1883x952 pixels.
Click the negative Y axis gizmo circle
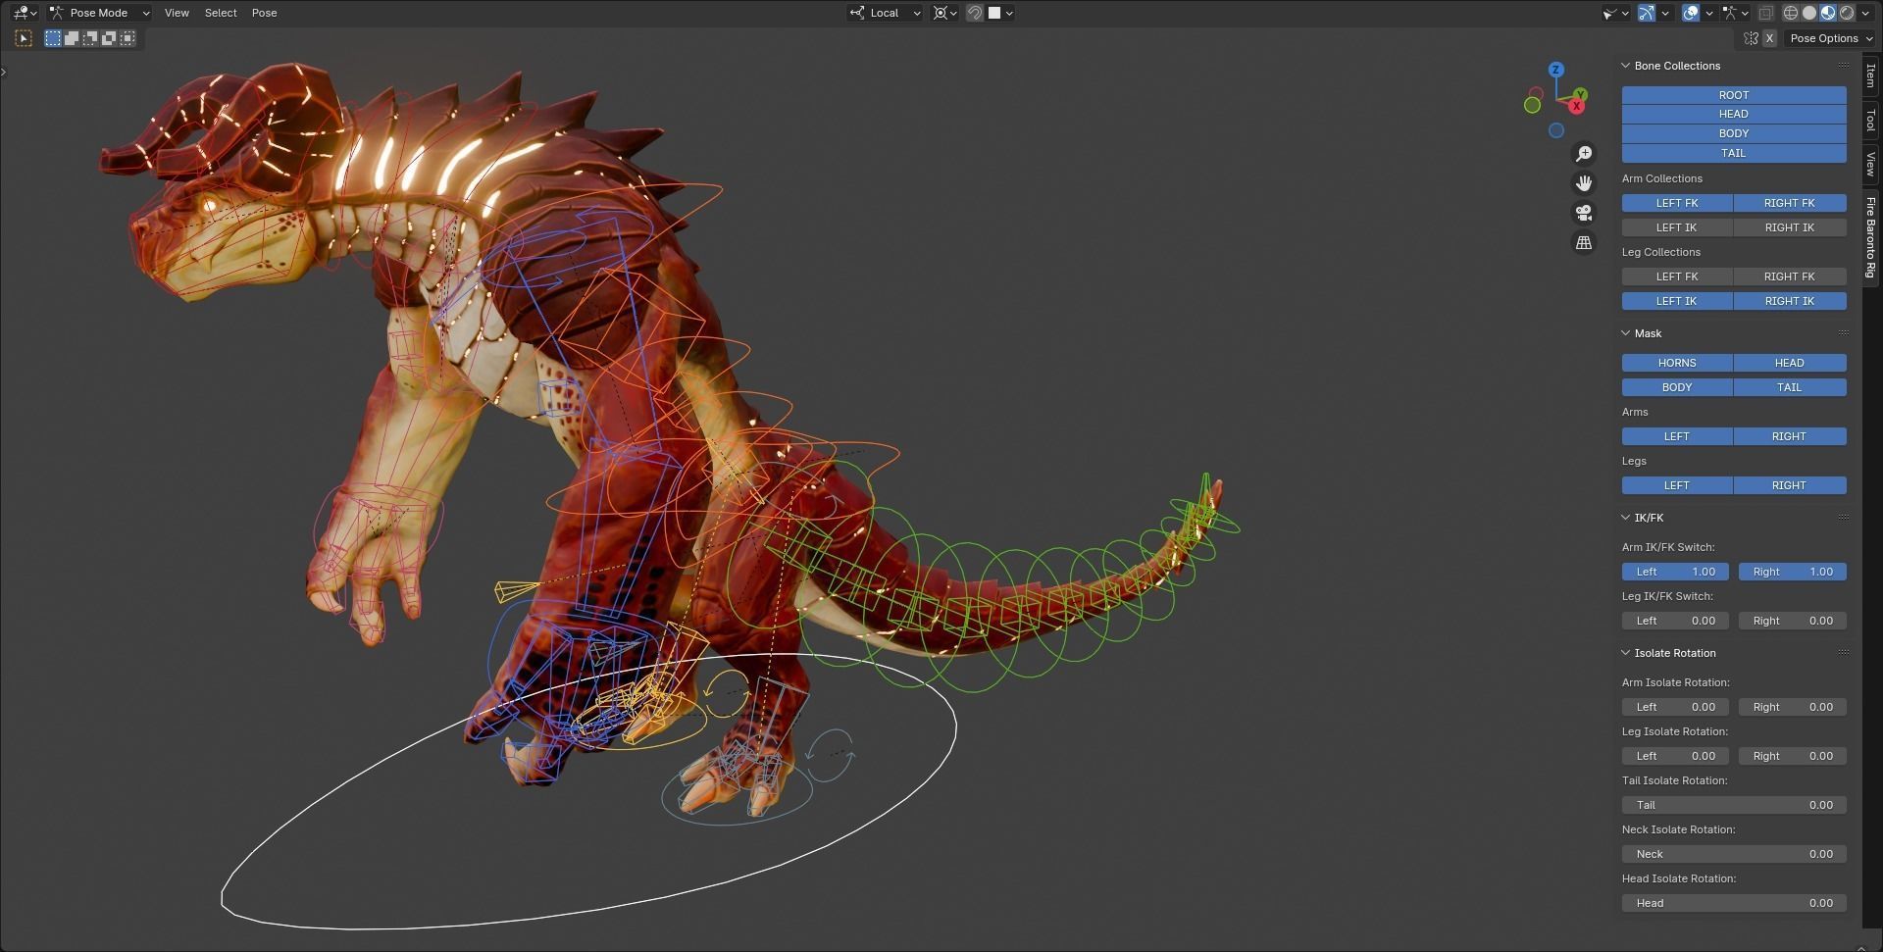click(1532, 105)
